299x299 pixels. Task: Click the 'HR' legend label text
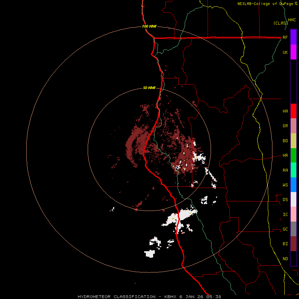tap(285, 155)
